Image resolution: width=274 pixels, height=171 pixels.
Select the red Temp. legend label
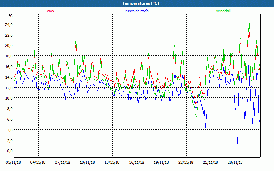click(x=50, y=11)
